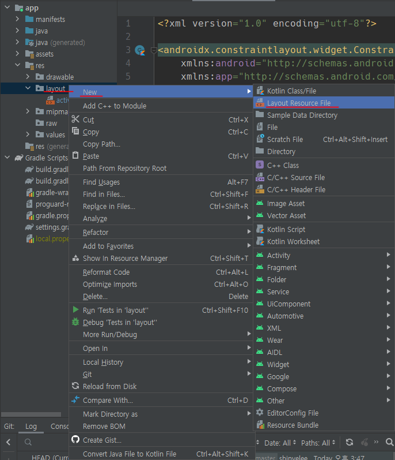Collapse the res folder

17,65
